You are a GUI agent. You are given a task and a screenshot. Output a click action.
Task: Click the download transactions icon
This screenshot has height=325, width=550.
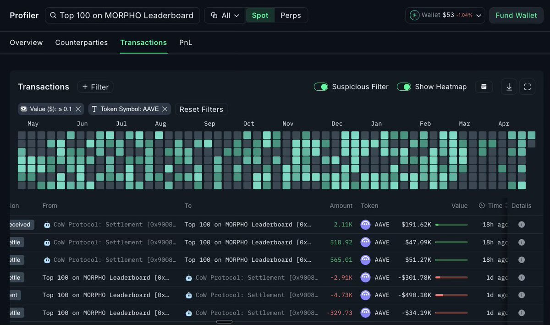point(509,87)
